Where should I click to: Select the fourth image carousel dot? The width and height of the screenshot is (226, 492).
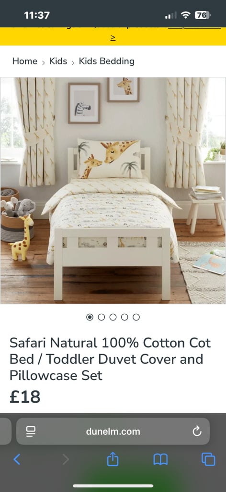click(124, 317)
